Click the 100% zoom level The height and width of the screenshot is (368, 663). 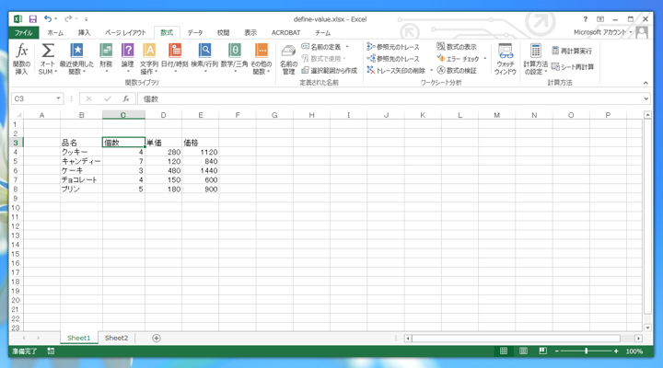[x=634, y=351]
